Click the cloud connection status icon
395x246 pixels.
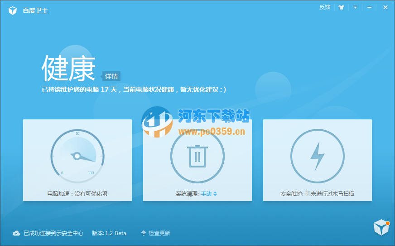coord(16,233)
